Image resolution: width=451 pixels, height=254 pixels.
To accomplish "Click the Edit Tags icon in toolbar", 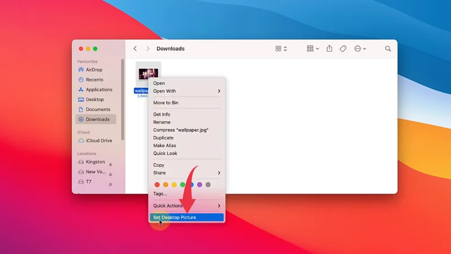I will pos(343,49).
